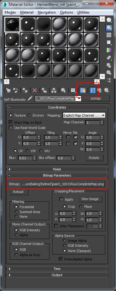Enable Use Real-World Scale checkbox

(x=11, y=128)
